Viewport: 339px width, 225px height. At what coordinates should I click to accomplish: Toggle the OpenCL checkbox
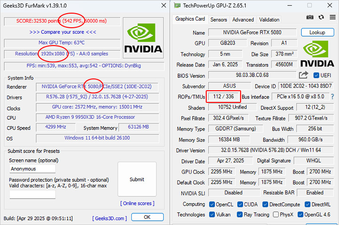tap(212, 204)
